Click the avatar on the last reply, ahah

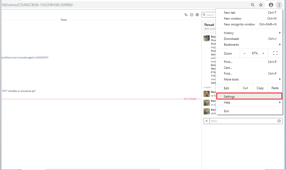[x=206, y=111]
